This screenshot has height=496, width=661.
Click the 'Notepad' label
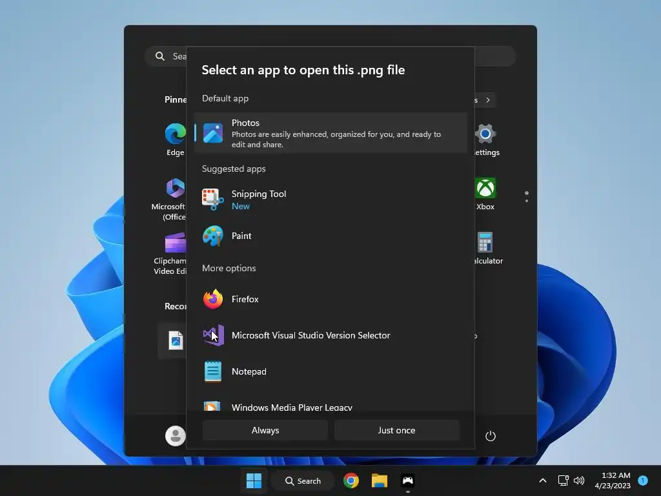pos(249,371)
